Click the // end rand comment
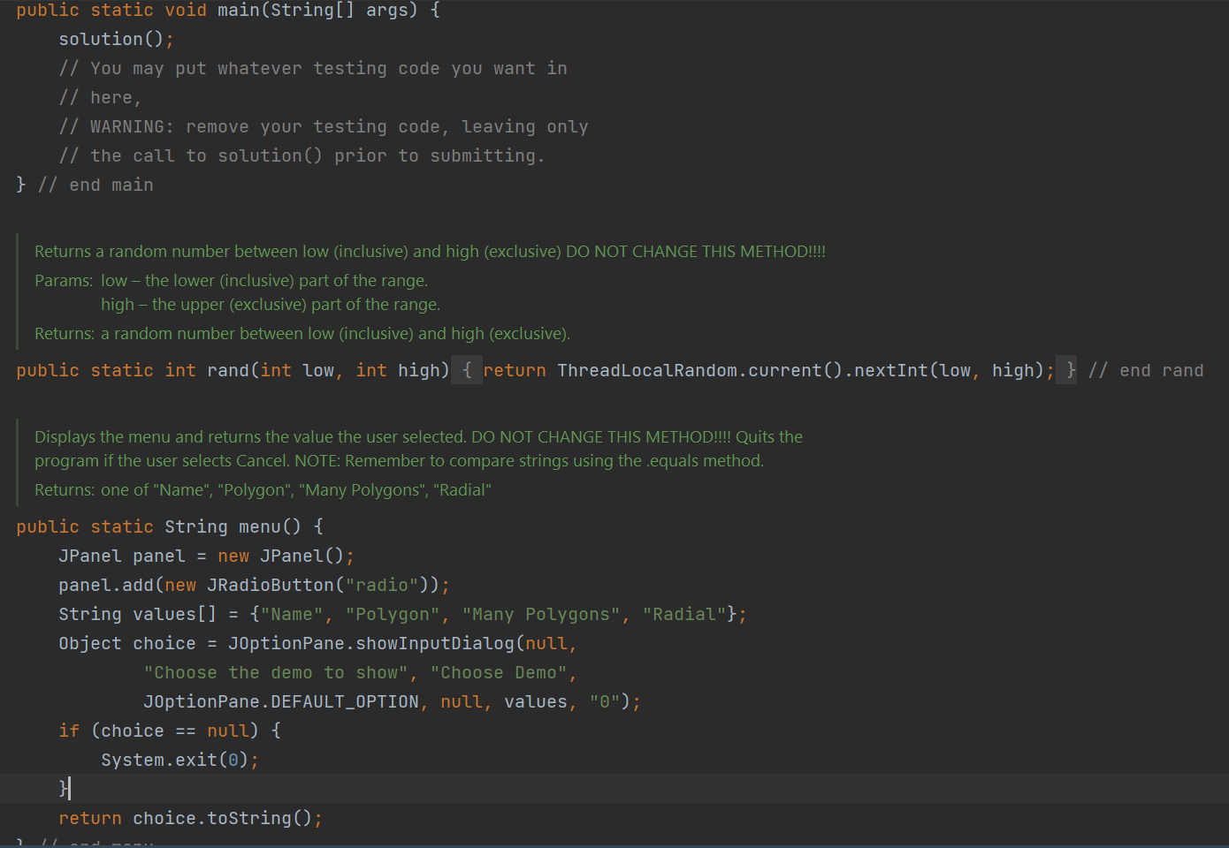Screen dimensions: 1229x848 1147,370
